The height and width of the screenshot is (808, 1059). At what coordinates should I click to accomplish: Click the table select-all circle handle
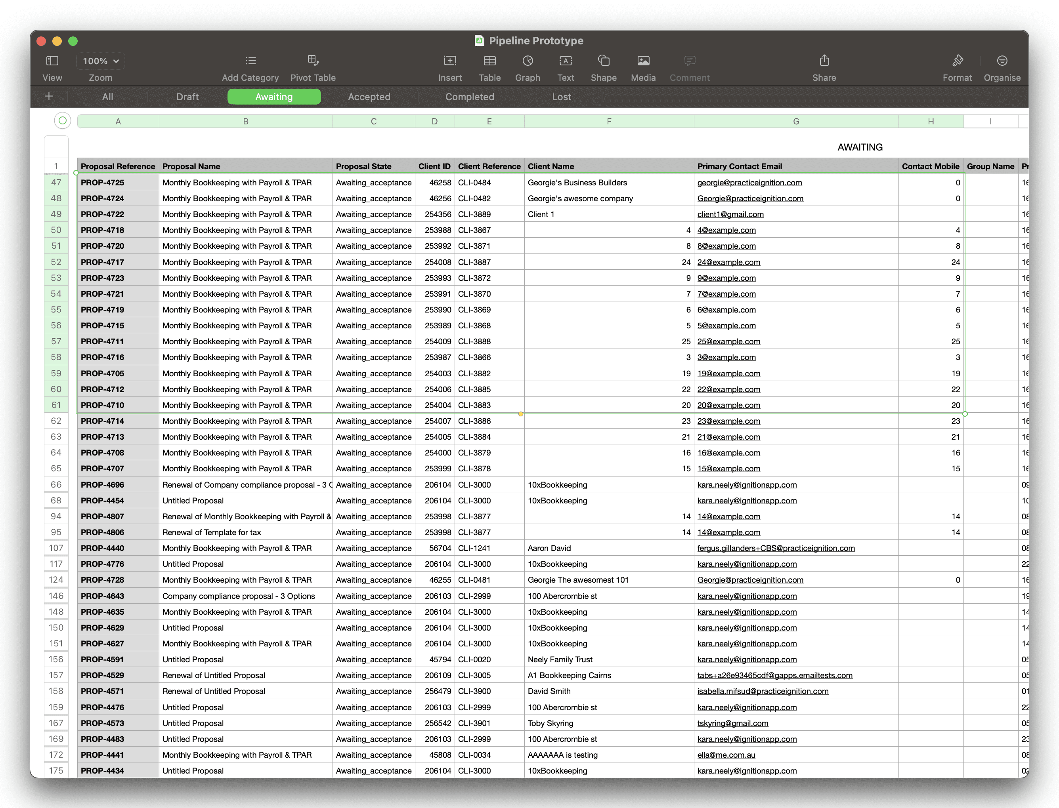[x=63, y=121]
